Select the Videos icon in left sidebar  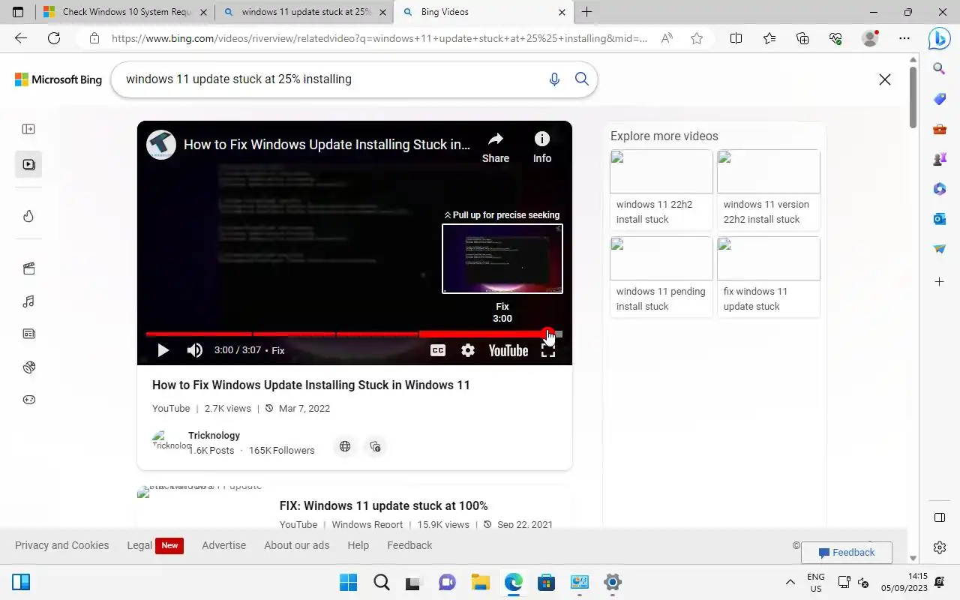pyautogui.click(x=28, y=164)
